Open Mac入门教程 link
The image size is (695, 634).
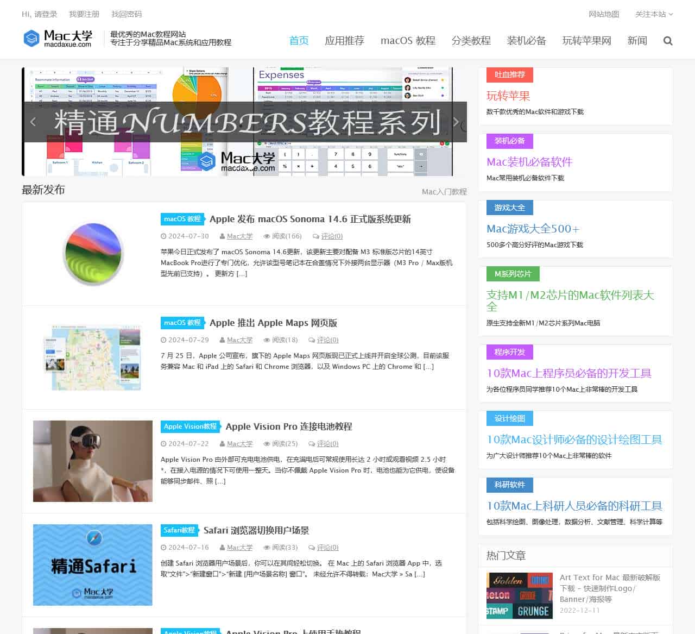click(x=444, y=192)
